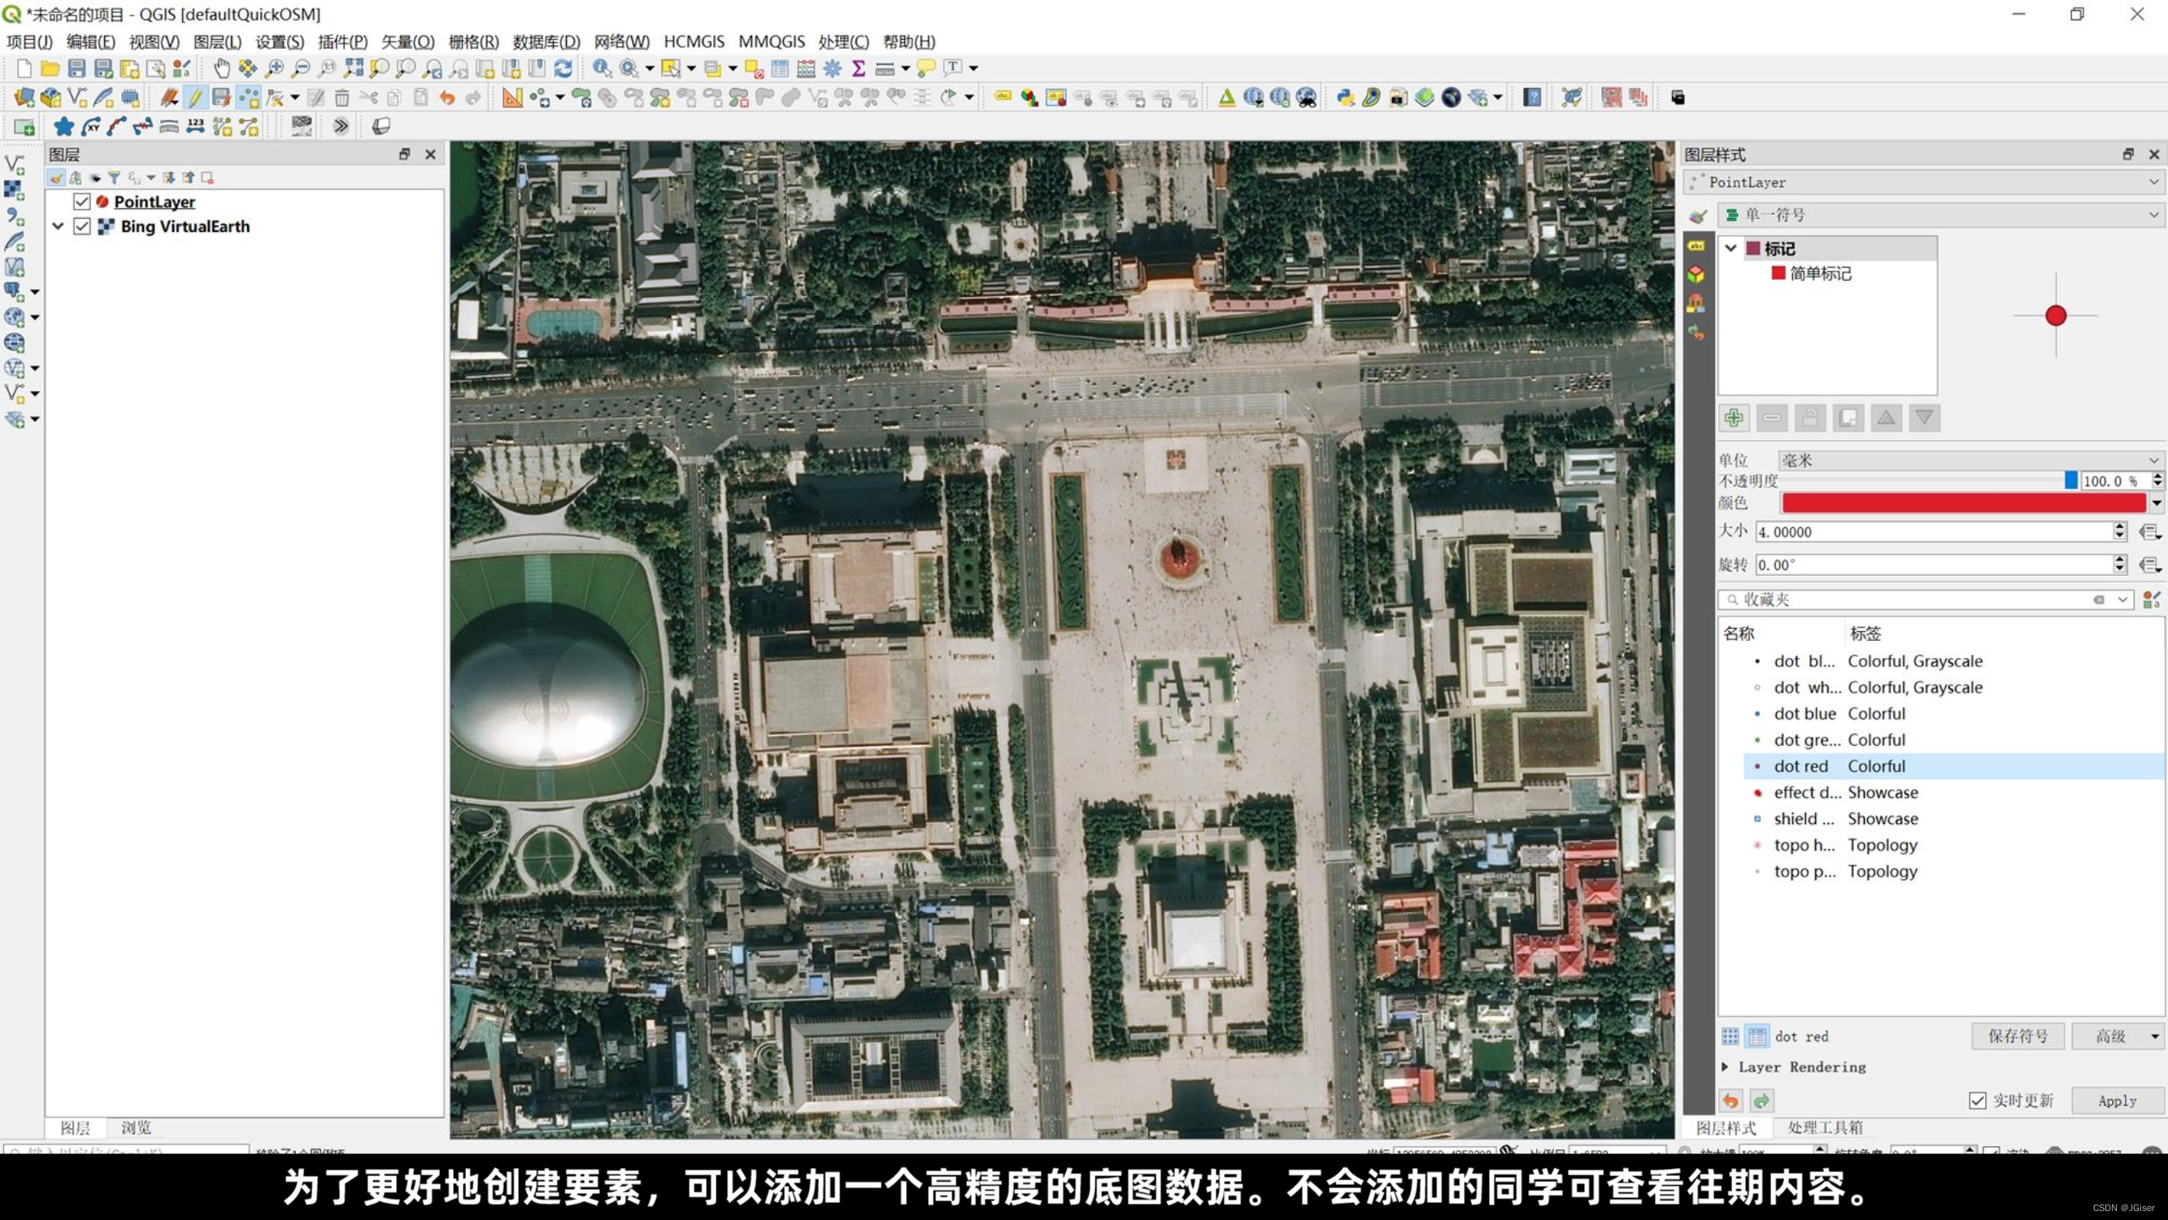
Task: Toggle the 实时更新 live update checkbox
Action: 1977,1100
